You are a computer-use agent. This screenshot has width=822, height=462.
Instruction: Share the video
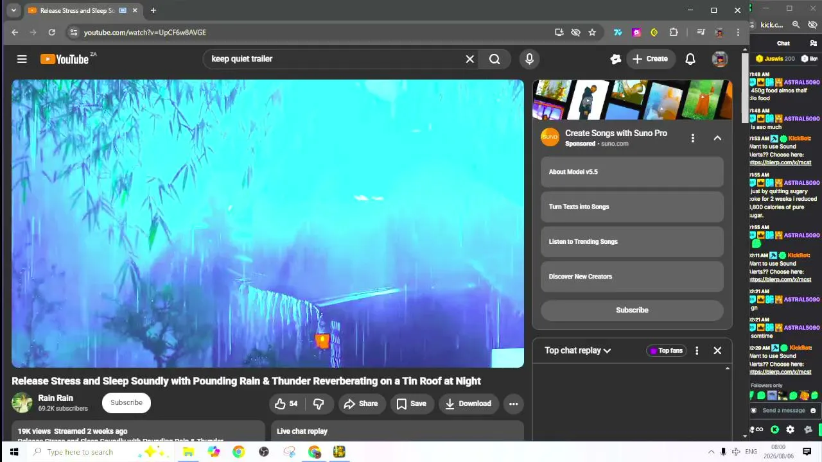pyautogui.click(x=361, y=404)
